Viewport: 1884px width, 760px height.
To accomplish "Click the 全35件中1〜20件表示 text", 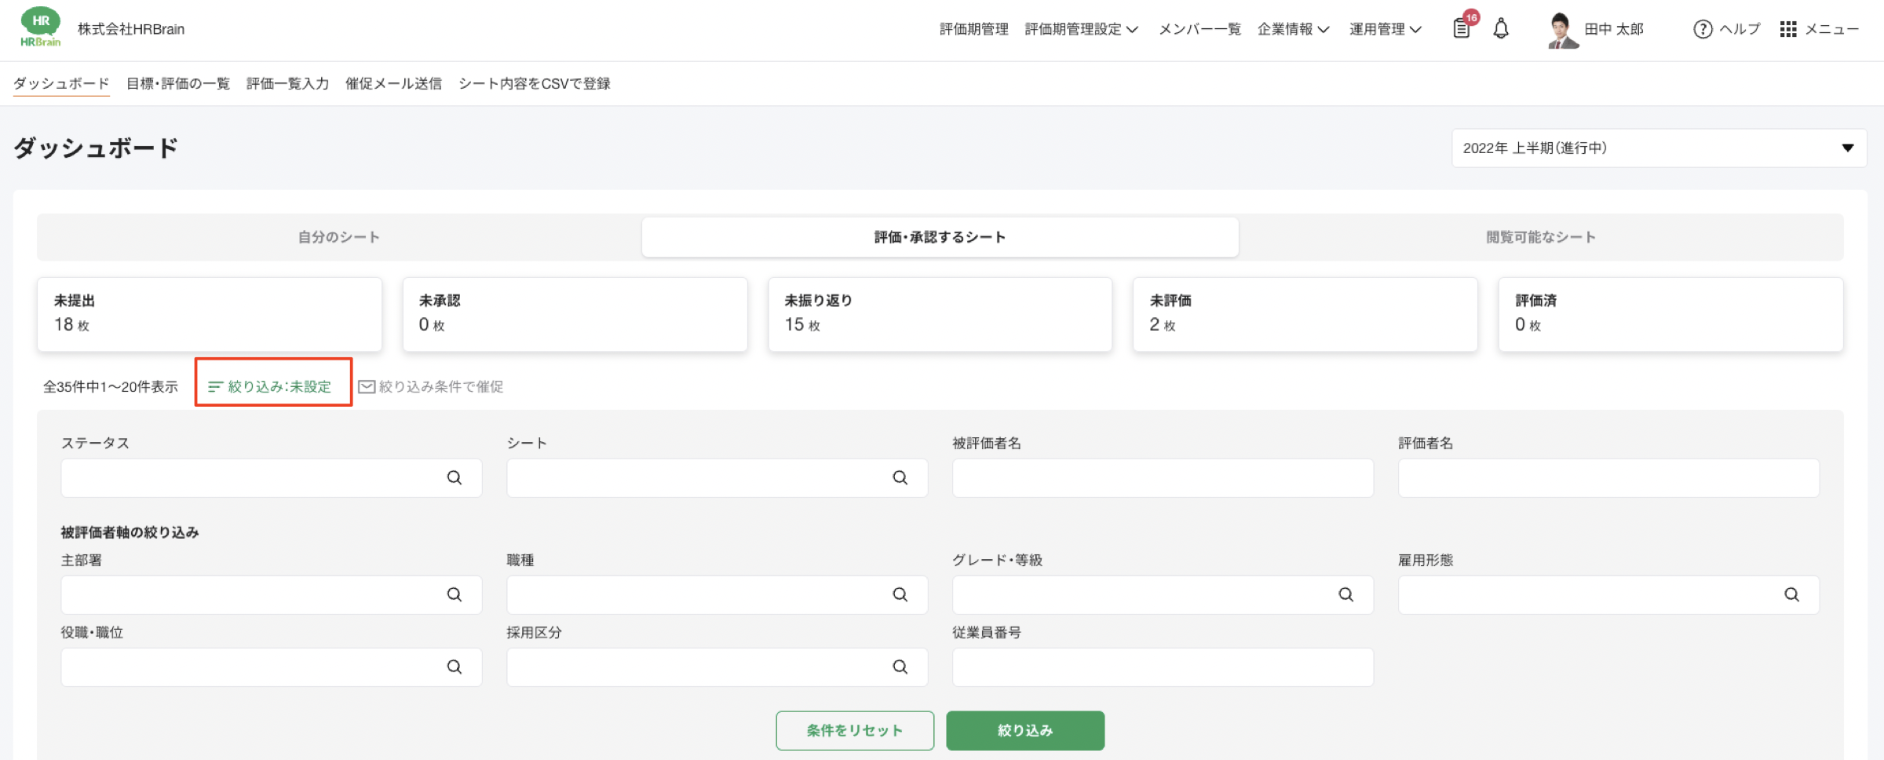I will [x=111, y=386].
